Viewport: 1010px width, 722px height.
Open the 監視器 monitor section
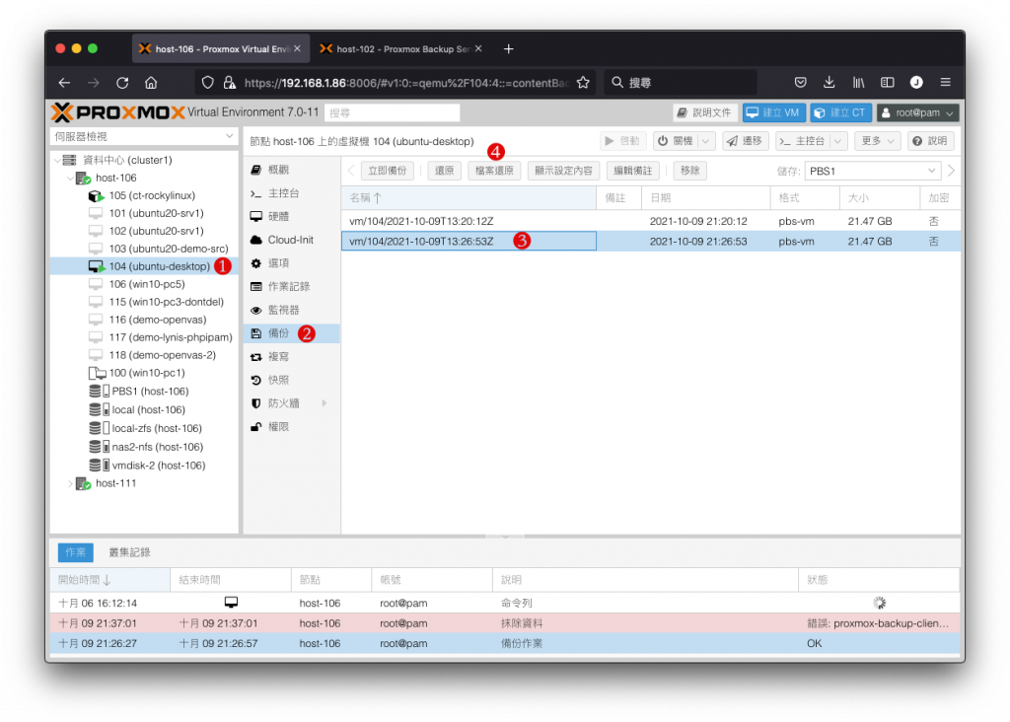tap(291, 310)
